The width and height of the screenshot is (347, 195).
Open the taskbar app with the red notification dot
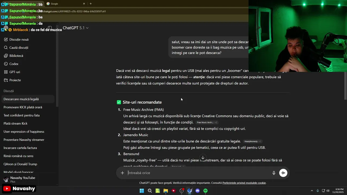pos(182,191)
